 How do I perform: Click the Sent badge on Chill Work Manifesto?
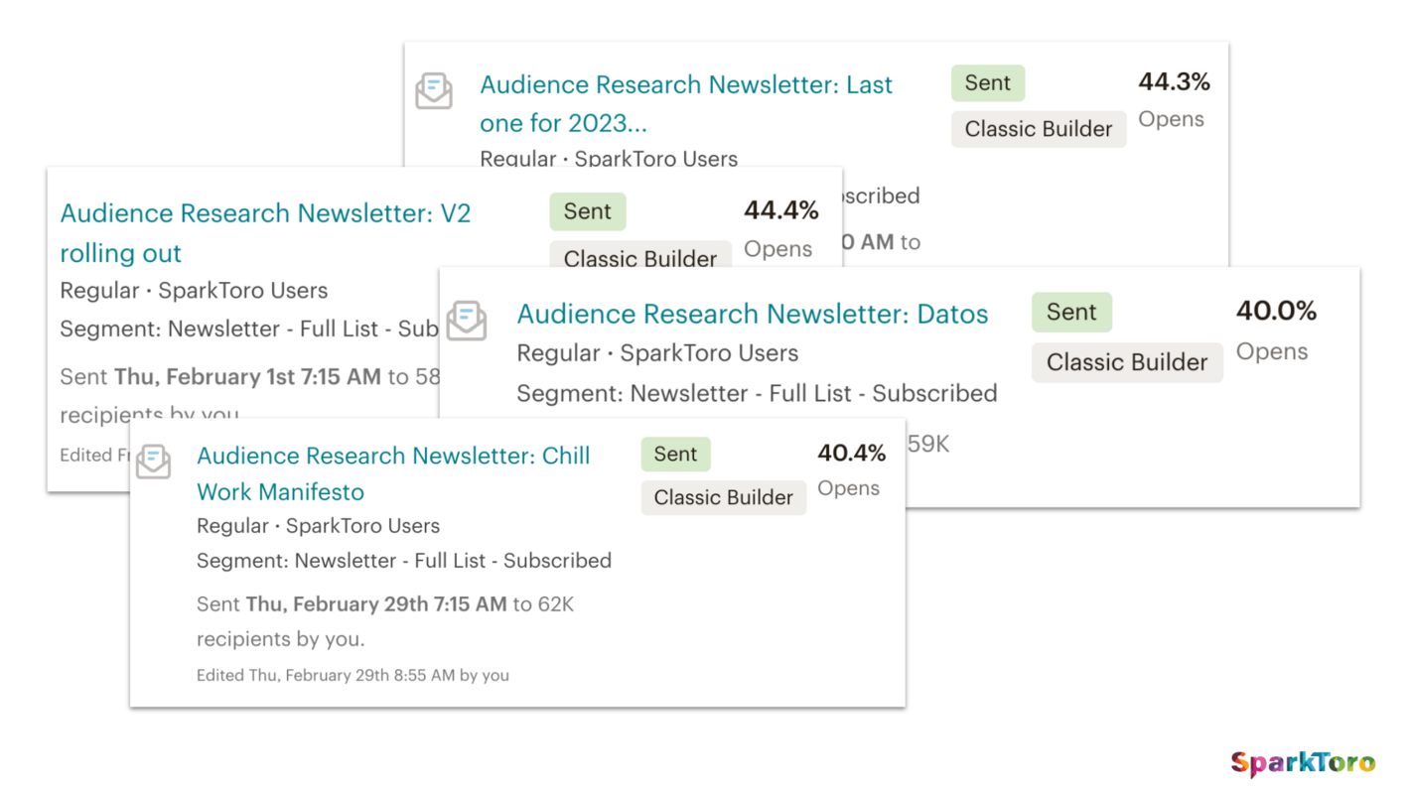pyautogui.click(x=675, y=454)
